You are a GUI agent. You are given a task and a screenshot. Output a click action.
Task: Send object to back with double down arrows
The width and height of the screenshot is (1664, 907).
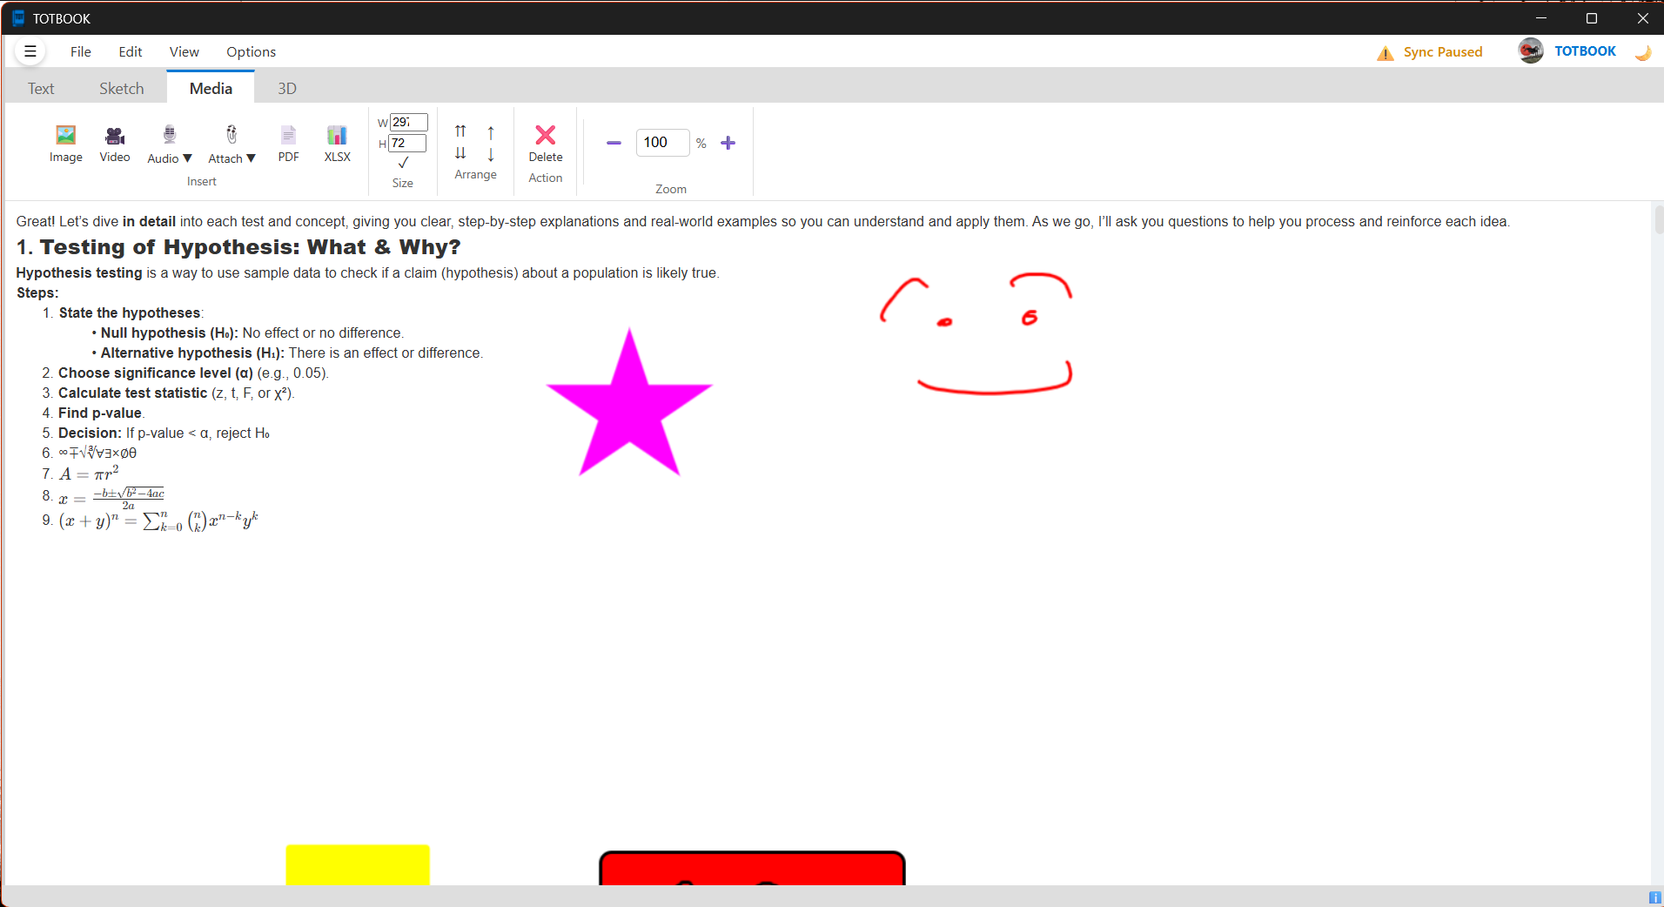(460, 153)
